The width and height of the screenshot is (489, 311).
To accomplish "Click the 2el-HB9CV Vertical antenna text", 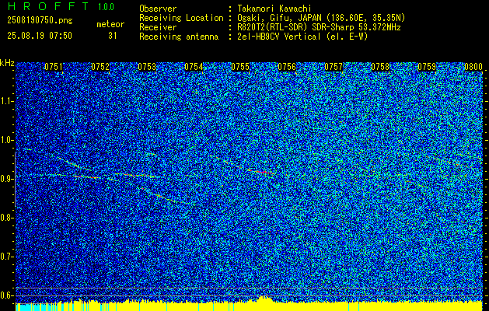I will [302, 37].
